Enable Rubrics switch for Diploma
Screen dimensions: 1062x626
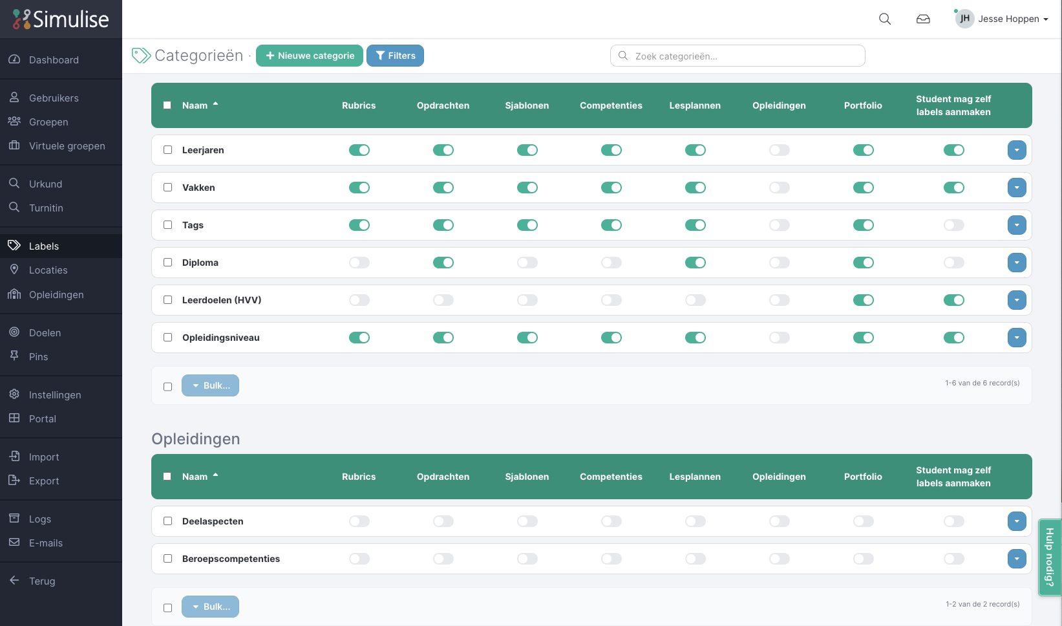359,263
